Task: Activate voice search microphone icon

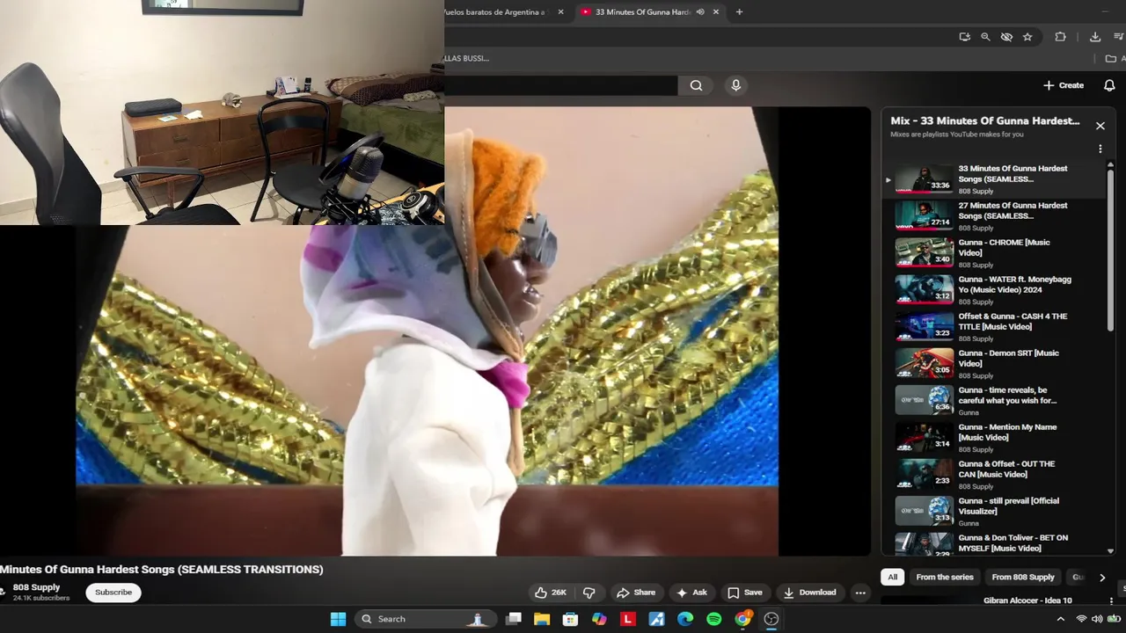Action: 736,85
